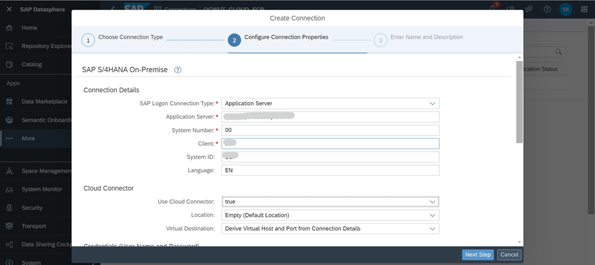Screen dimensions: 595x265
Task: Open Transport icon in sidebar
Action: point(10,226)
